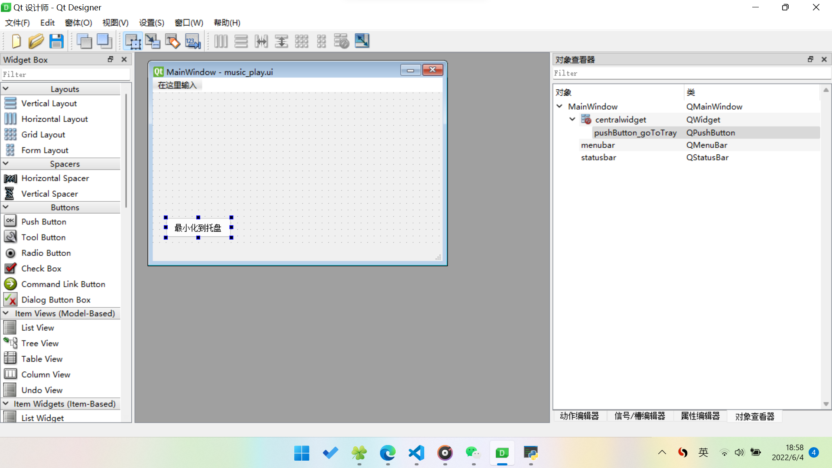Screen dimensions: 832x468
Task: Click the Open file folder icon
Action: [x=36, y=41]
